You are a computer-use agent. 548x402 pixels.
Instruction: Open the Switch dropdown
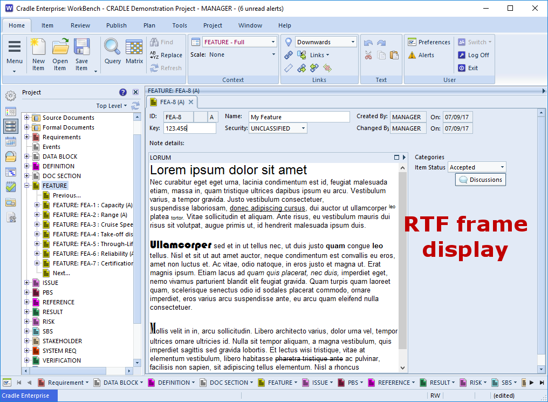click(475, 42)
